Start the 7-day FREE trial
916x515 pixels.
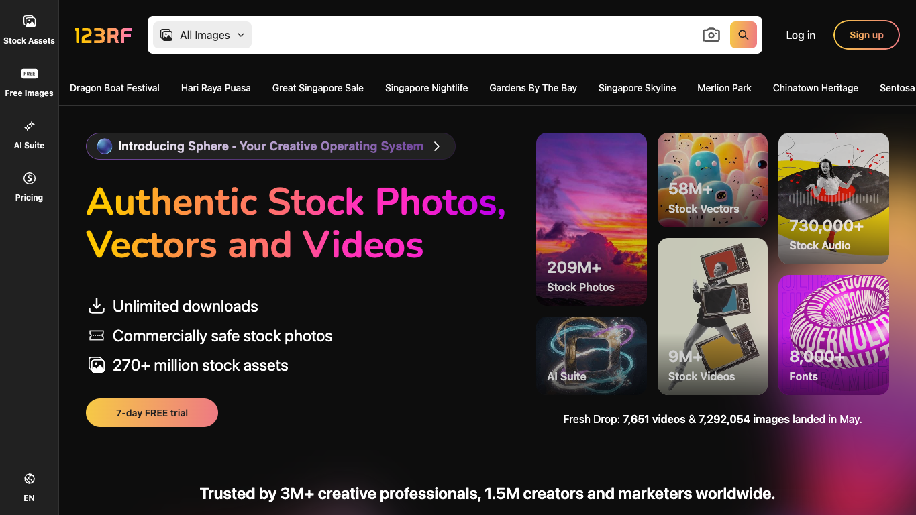tap(152, 413)
